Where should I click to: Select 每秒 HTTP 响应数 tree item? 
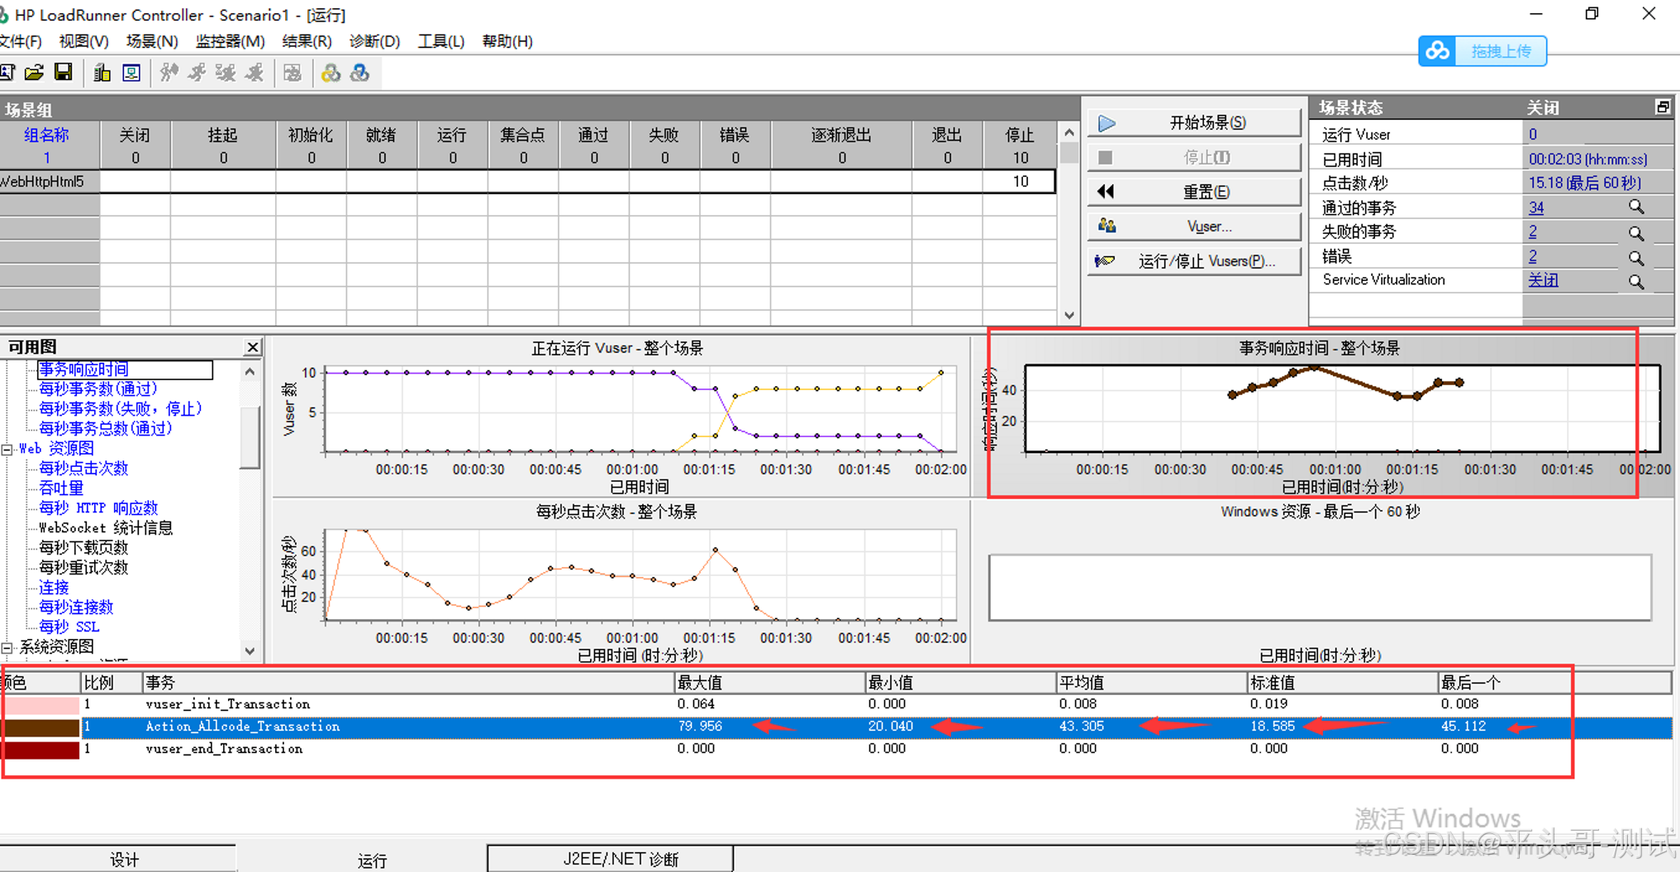tap(98, 508)
